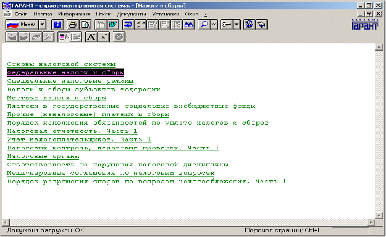Expand dropdown arrow beside key icon

tap(237, 25)
